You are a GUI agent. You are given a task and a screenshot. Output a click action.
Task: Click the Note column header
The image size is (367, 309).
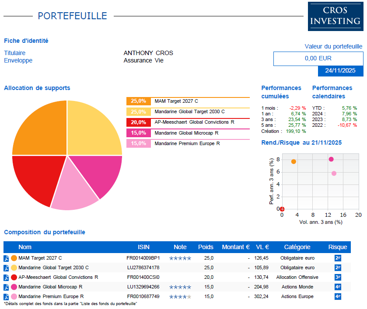point(180,247)
